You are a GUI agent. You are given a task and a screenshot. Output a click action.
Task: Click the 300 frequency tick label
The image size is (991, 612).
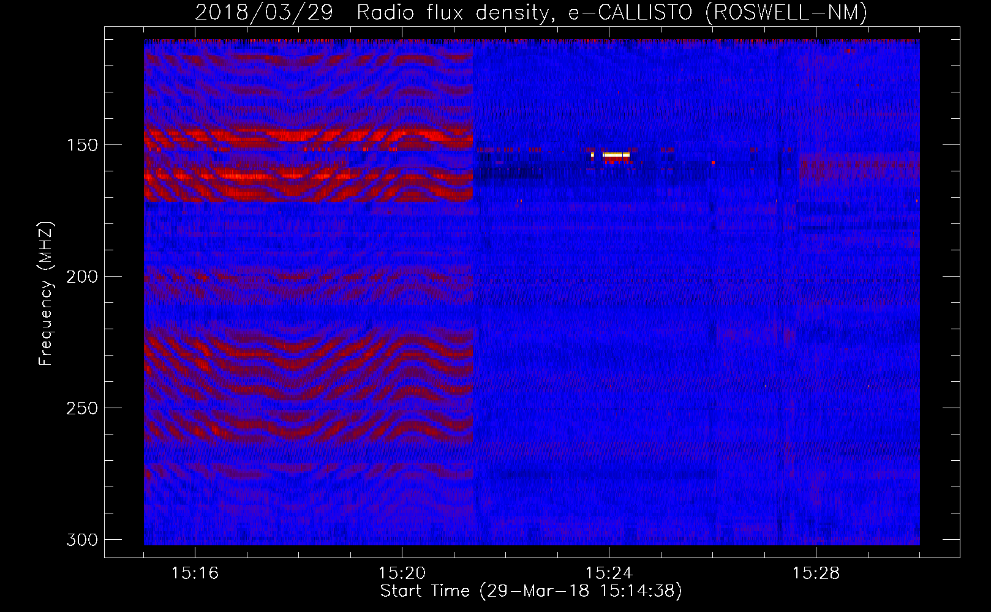[82, 540]
